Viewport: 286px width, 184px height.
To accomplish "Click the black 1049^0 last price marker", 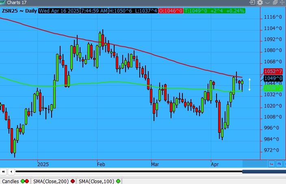I will point(273,78).
